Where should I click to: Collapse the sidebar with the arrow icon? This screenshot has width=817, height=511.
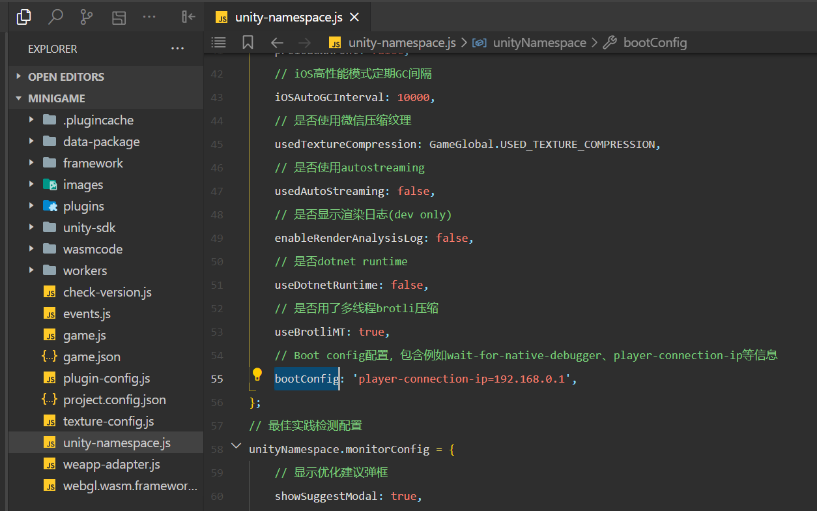pyautogui.click(x=188, y=17)
